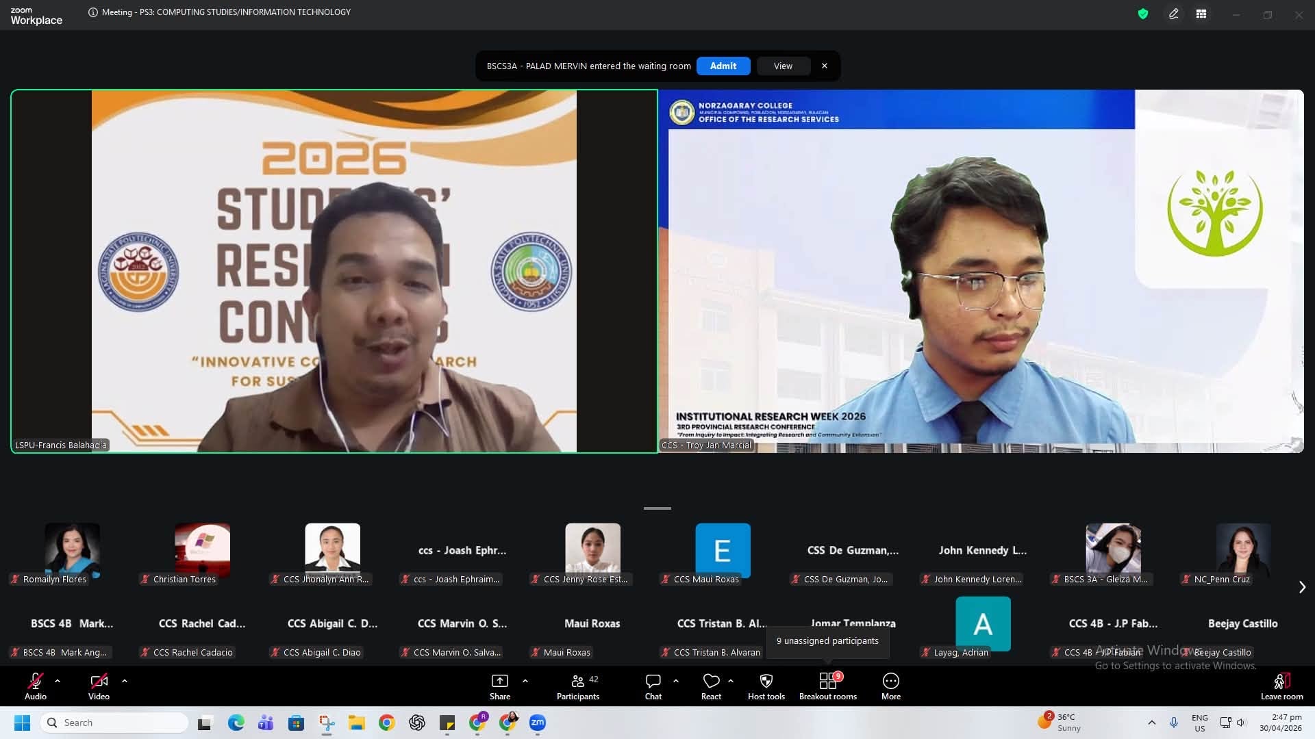Screen dimensions: 1315x739
Task: Open File Explorer from the taskbar
Action: pos(356,723)
